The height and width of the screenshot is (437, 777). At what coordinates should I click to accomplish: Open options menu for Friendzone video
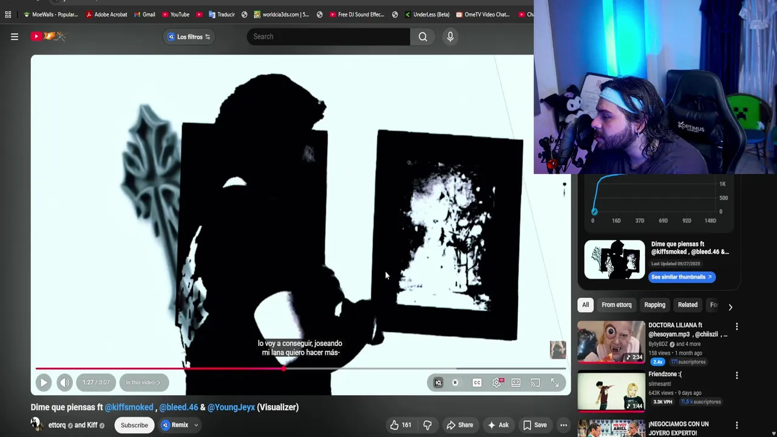737,375
